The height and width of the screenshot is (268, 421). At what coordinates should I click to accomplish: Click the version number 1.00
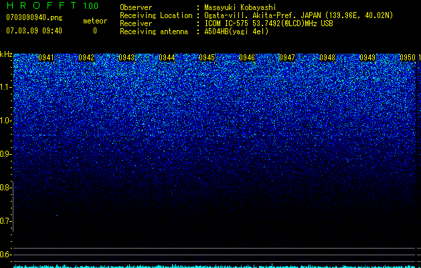pos(91,5)
